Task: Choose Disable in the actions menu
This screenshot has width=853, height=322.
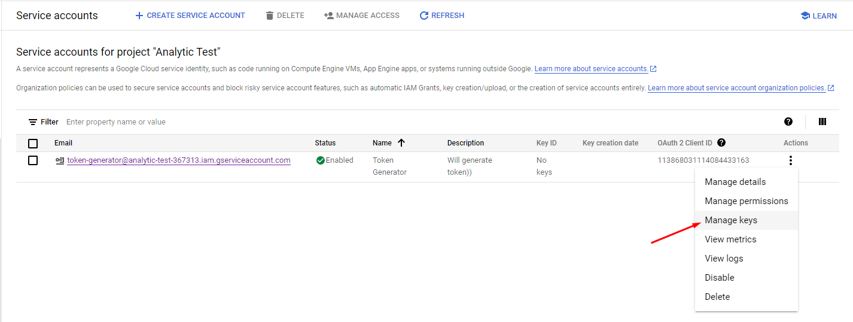Action: point(747,278)
